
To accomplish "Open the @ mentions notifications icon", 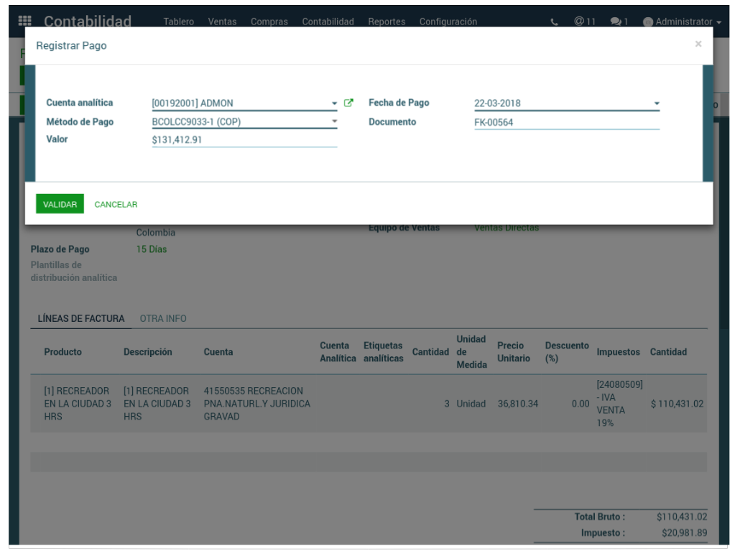I will (584, 22).
